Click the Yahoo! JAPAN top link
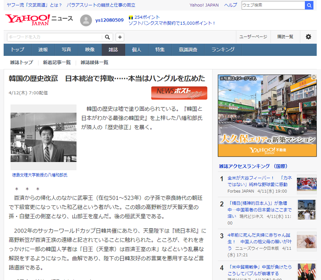The width and height of the screenshot is (321, 280). (x=204, y=5)
